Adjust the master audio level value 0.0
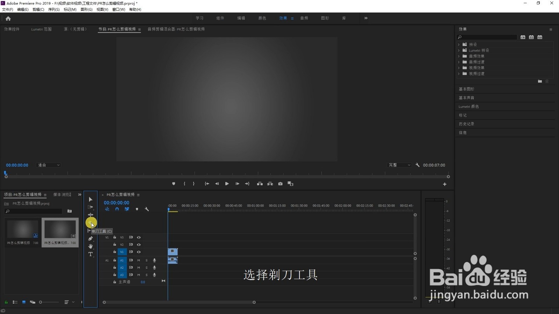 (143, 282)
